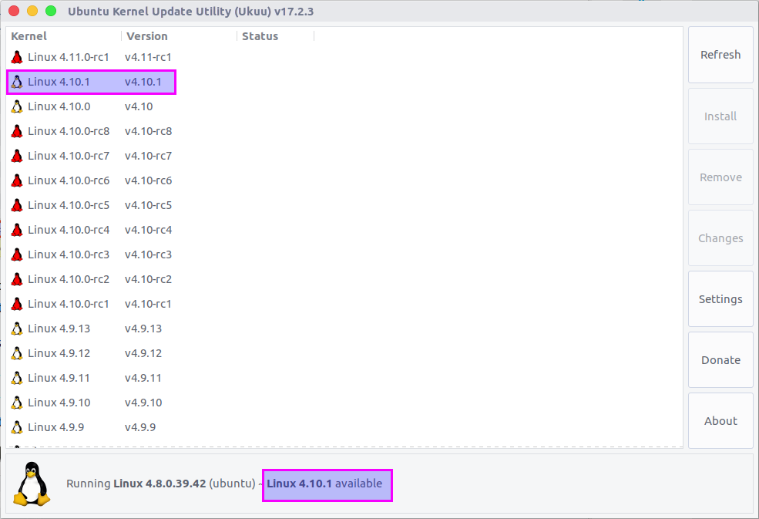Screen dimensions: 759x519
Task: Select the 'Linux 4.10.0-rc2' kernel name
Action: [69, 280]
